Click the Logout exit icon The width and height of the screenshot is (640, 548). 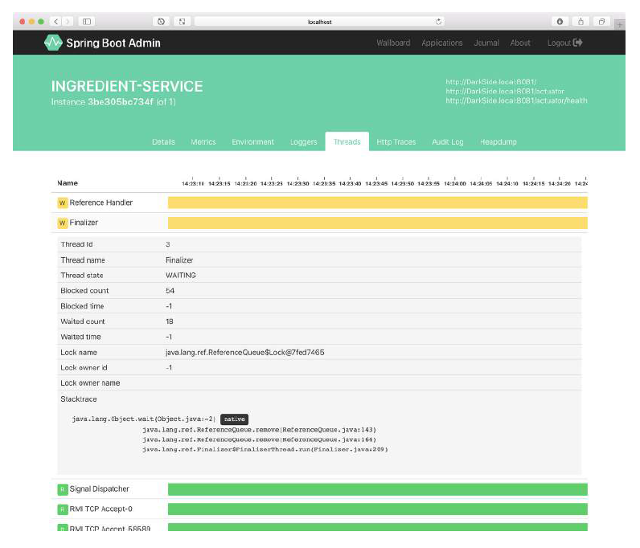click(577, 43)
